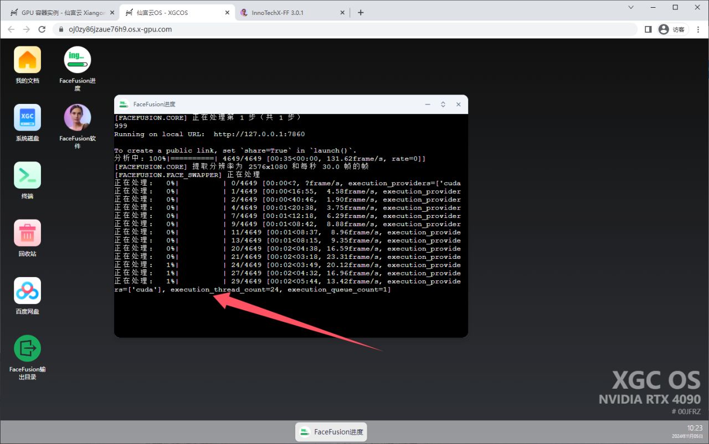Click the http://127.0.0.1:7860 URL text
The height and width of the screenshot is (444, 709).
(x=259, y=134)
